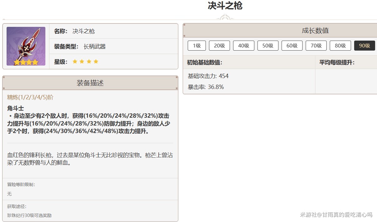The width and height of the screenshot is (377, 222).
Task: Enable the 60级 stat view
Action: tap(292, 46)
